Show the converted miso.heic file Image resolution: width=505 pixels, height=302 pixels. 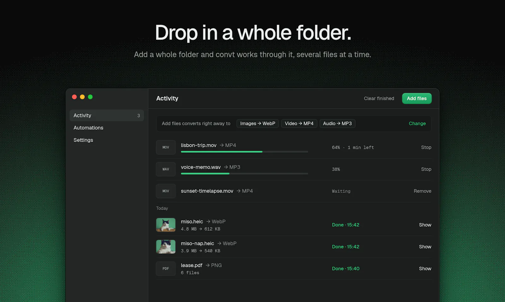click(x=425, y=225)
